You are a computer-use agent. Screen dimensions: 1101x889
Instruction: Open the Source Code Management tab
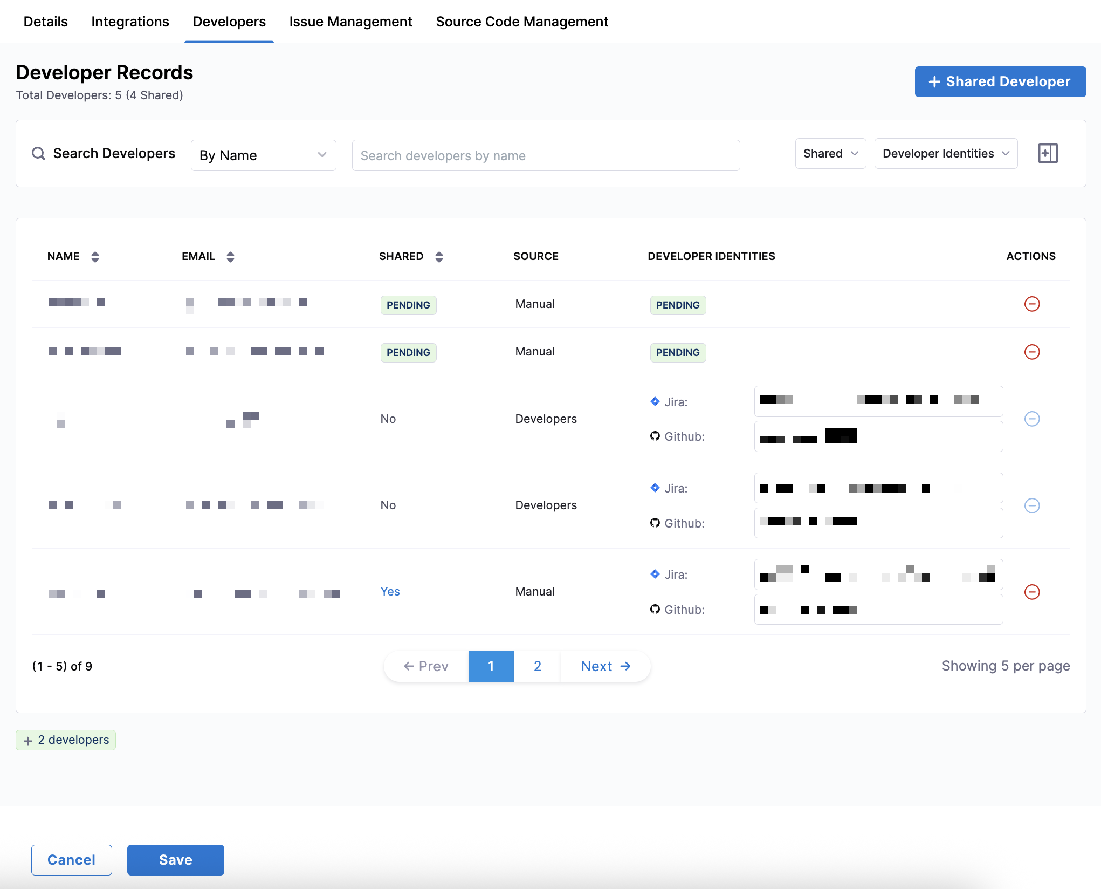(x=521, y=22)
